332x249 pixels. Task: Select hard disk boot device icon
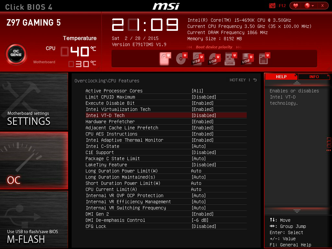click(165, 59)
